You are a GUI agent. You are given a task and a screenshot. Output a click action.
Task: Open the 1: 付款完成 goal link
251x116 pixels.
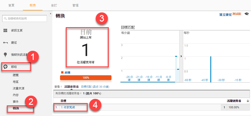[x=68, y=107]
